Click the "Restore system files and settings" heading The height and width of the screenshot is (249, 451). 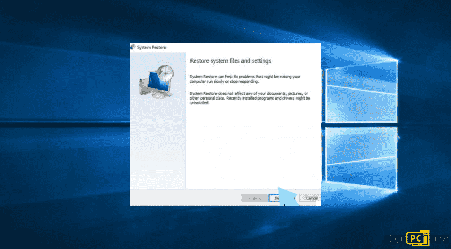coord(231,61)
